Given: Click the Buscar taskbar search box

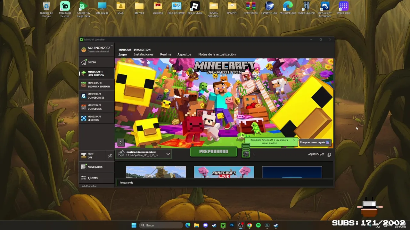Looking at the screenshot, I should [161, 225].
